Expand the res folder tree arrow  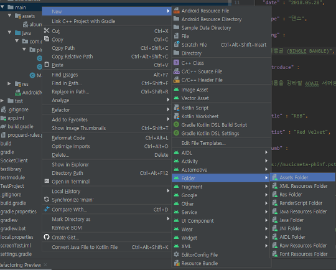[x=9, y=83]
